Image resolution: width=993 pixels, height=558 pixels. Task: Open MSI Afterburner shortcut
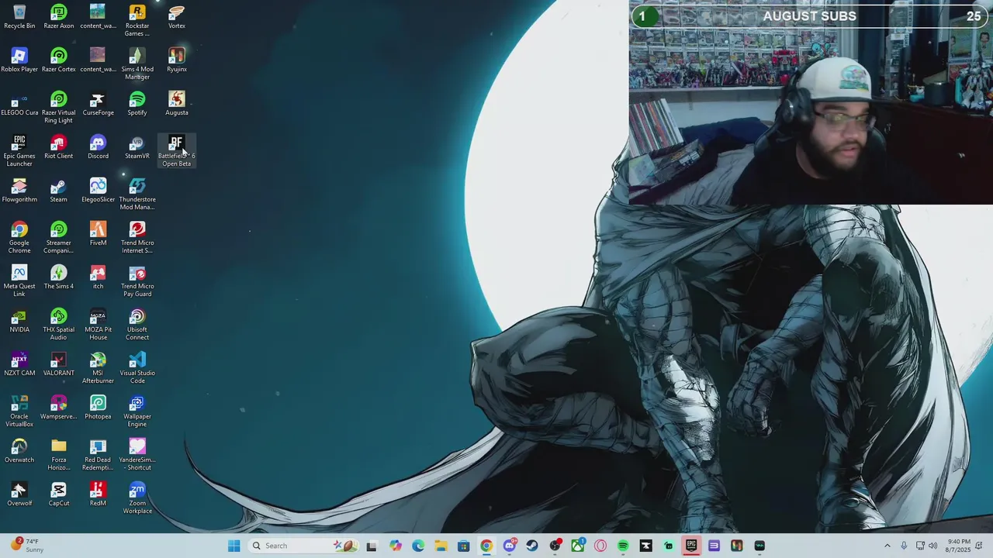click(x=98, y=367)
